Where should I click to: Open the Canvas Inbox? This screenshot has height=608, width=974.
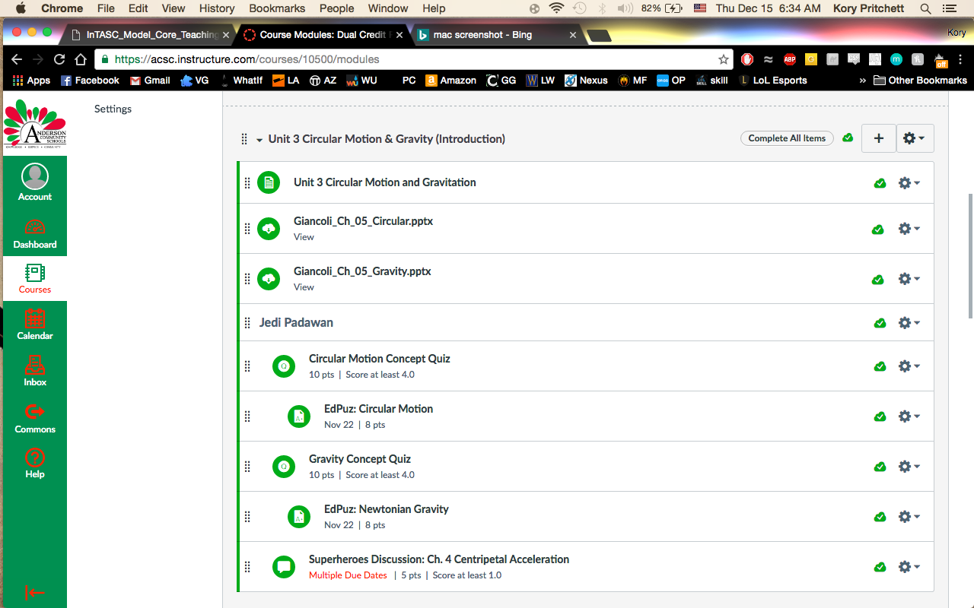35,371
